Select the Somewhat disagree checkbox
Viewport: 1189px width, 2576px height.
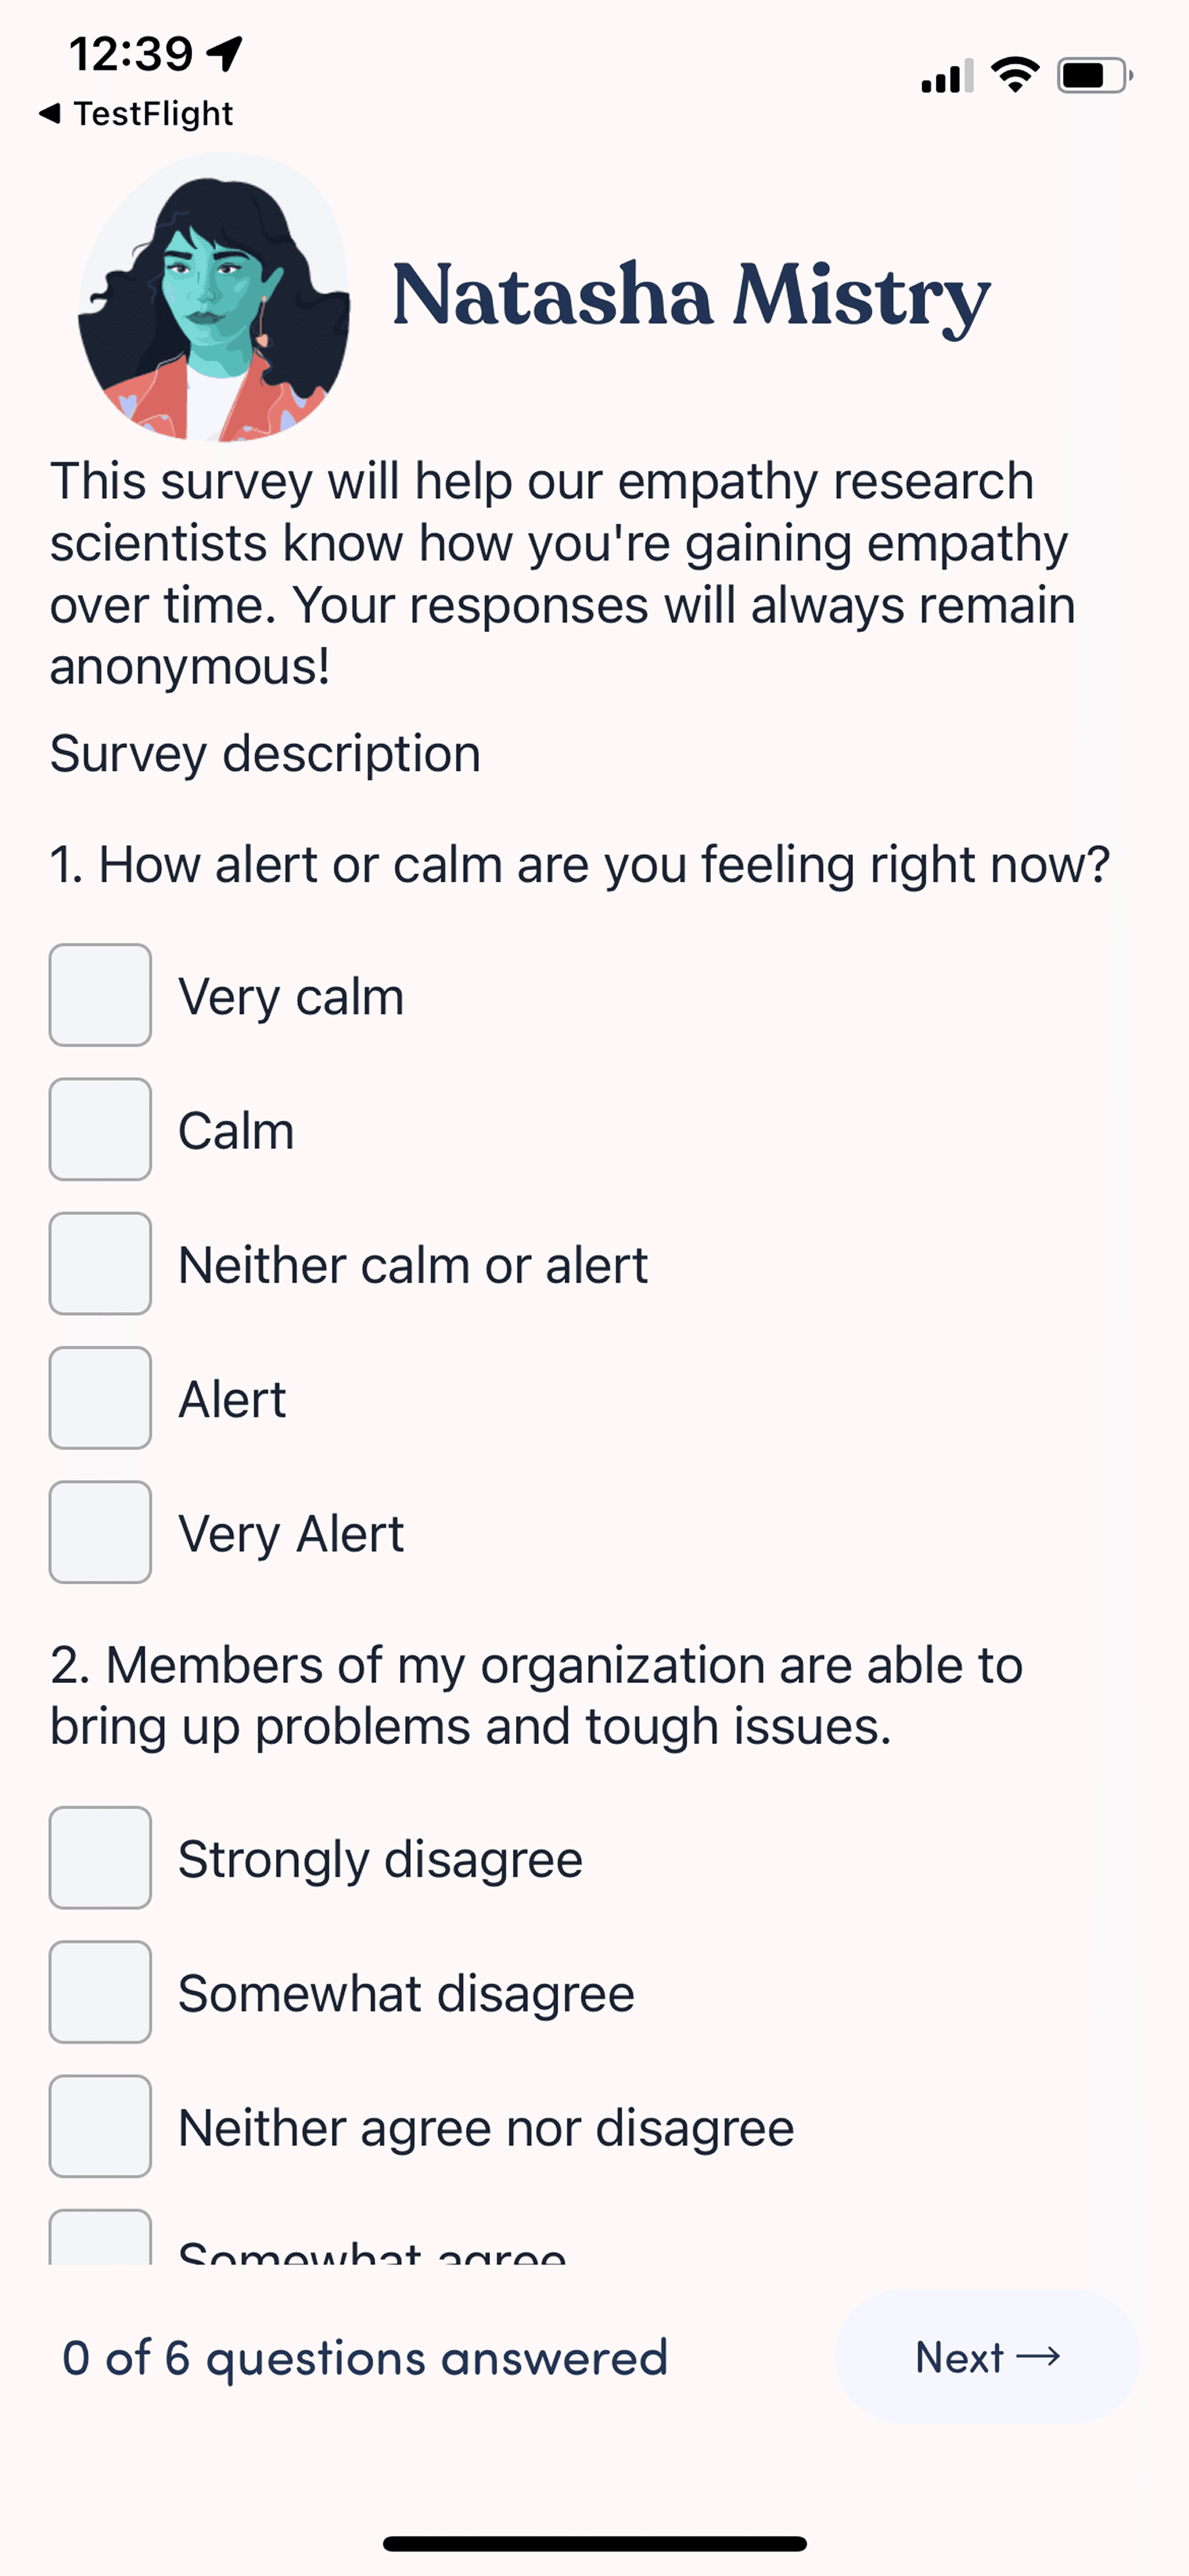tap(100, 1991)
